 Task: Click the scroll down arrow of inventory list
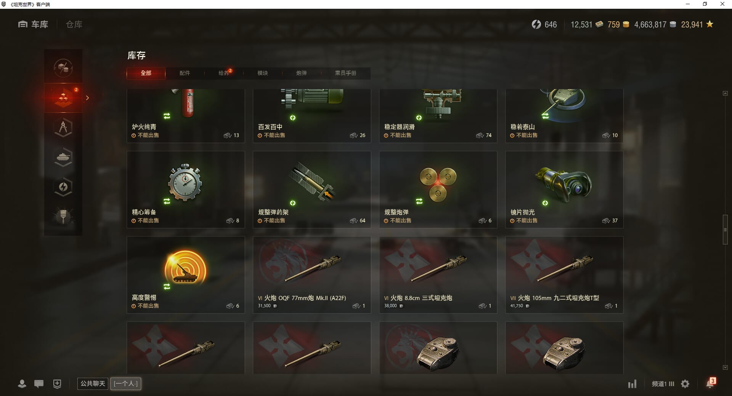click(x=725, y=367)
